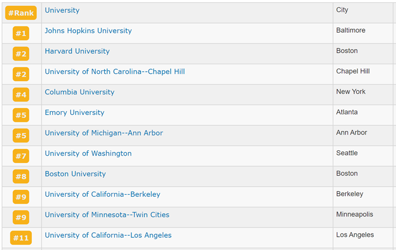Click the #4 rank badge
Image resolution: width=396 pixels, height=250 pixels.
click(21, 94)
